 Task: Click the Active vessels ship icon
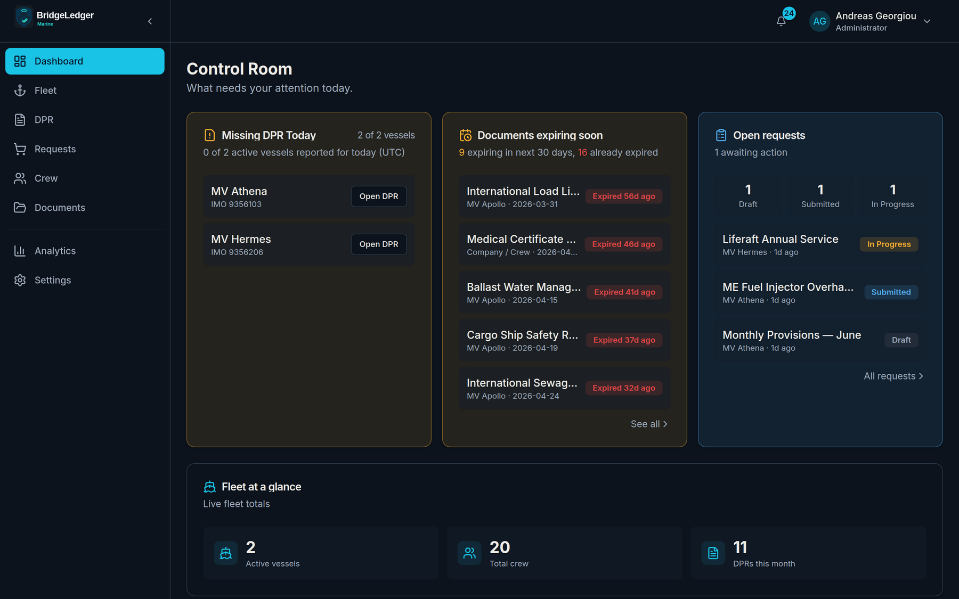pyautogui.click(x=225, y=553)
